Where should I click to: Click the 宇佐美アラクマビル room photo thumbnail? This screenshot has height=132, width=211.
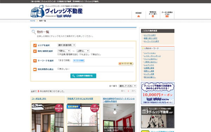(83, 118)
